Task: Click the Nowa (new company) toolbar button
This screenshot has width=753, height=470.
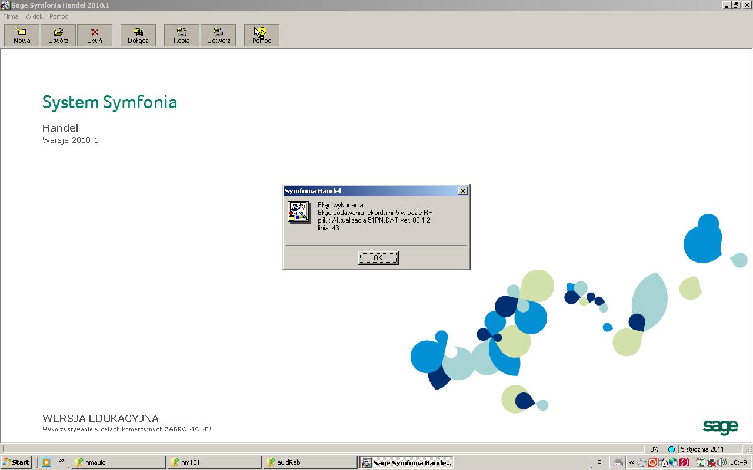Action: point(22,35)
